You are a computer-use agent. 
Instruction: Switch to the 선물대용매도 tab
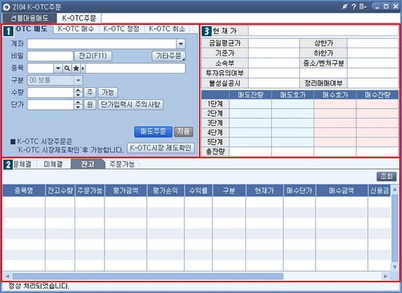(x=29, y=18)
